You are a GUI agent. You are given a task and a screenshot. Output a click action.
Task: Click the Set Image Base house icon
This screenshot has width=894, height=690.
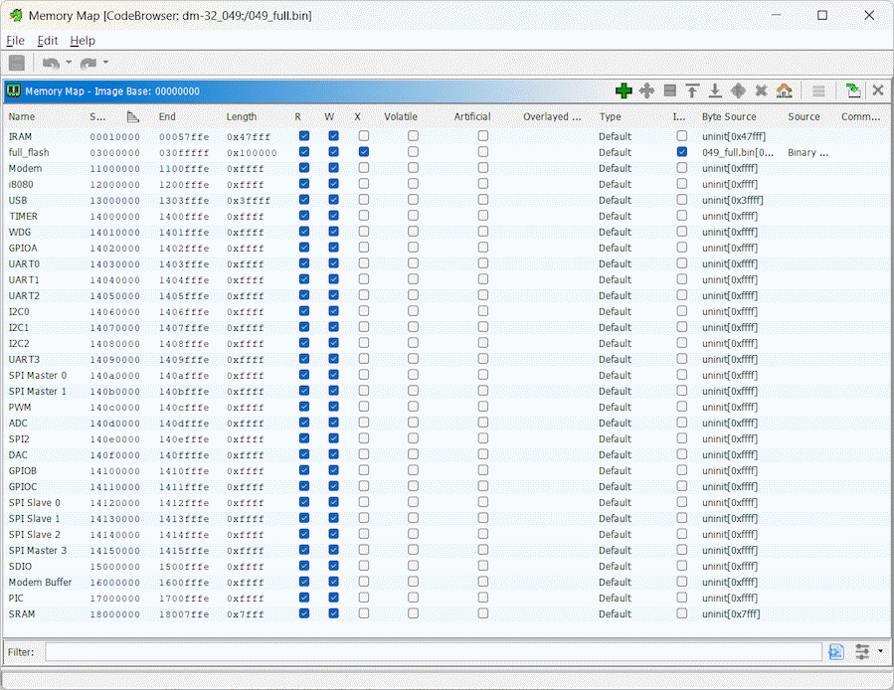coord(784,90)
